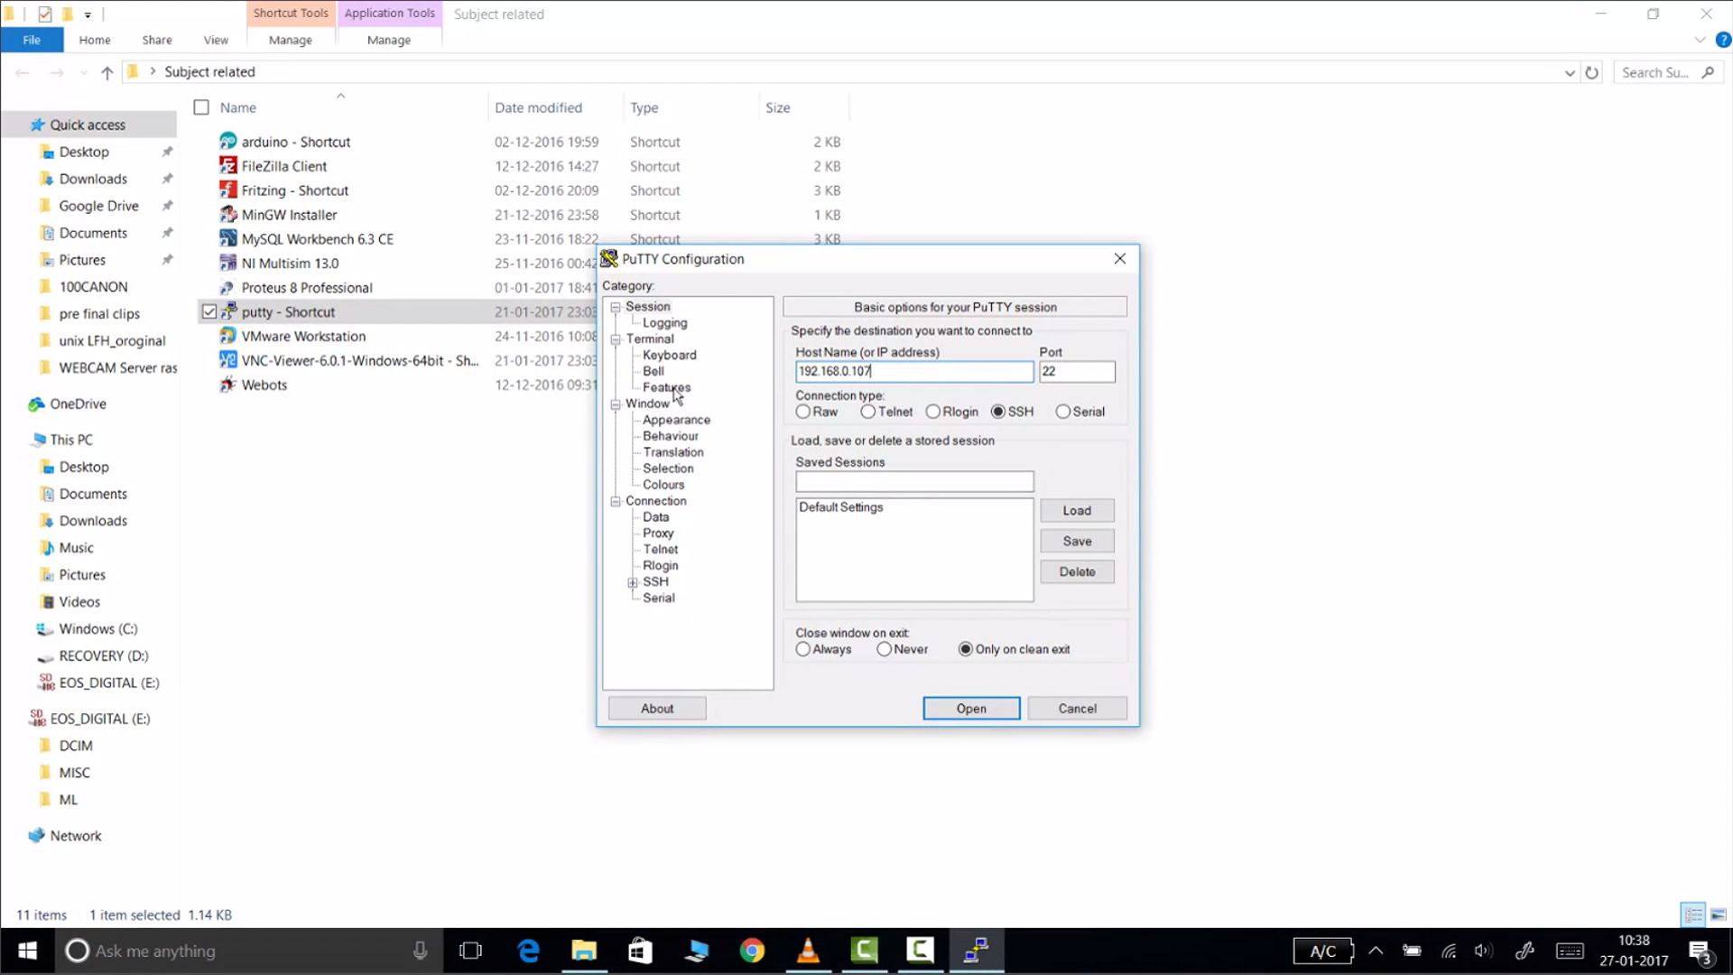
Task: Select the arduino - Shortcut file icon
Action: [228, 142]
